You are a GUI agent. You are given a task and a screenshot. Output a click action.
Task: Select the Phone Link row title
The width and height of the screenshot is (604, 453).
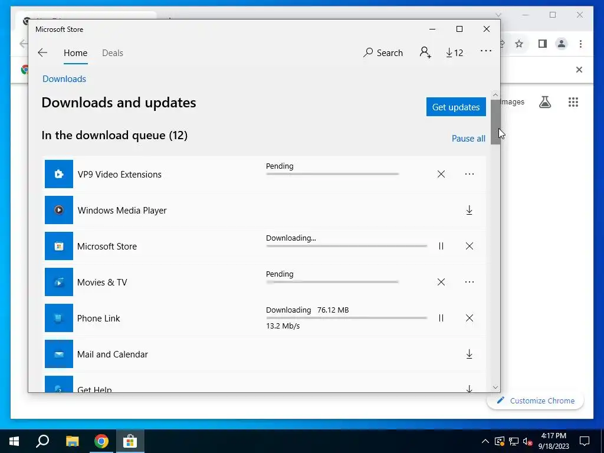tap(99, 318)
